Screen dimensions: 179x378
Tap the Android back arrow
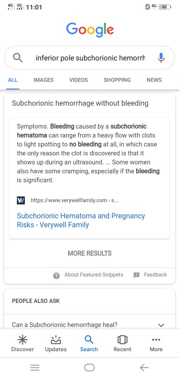click(144, 368)
